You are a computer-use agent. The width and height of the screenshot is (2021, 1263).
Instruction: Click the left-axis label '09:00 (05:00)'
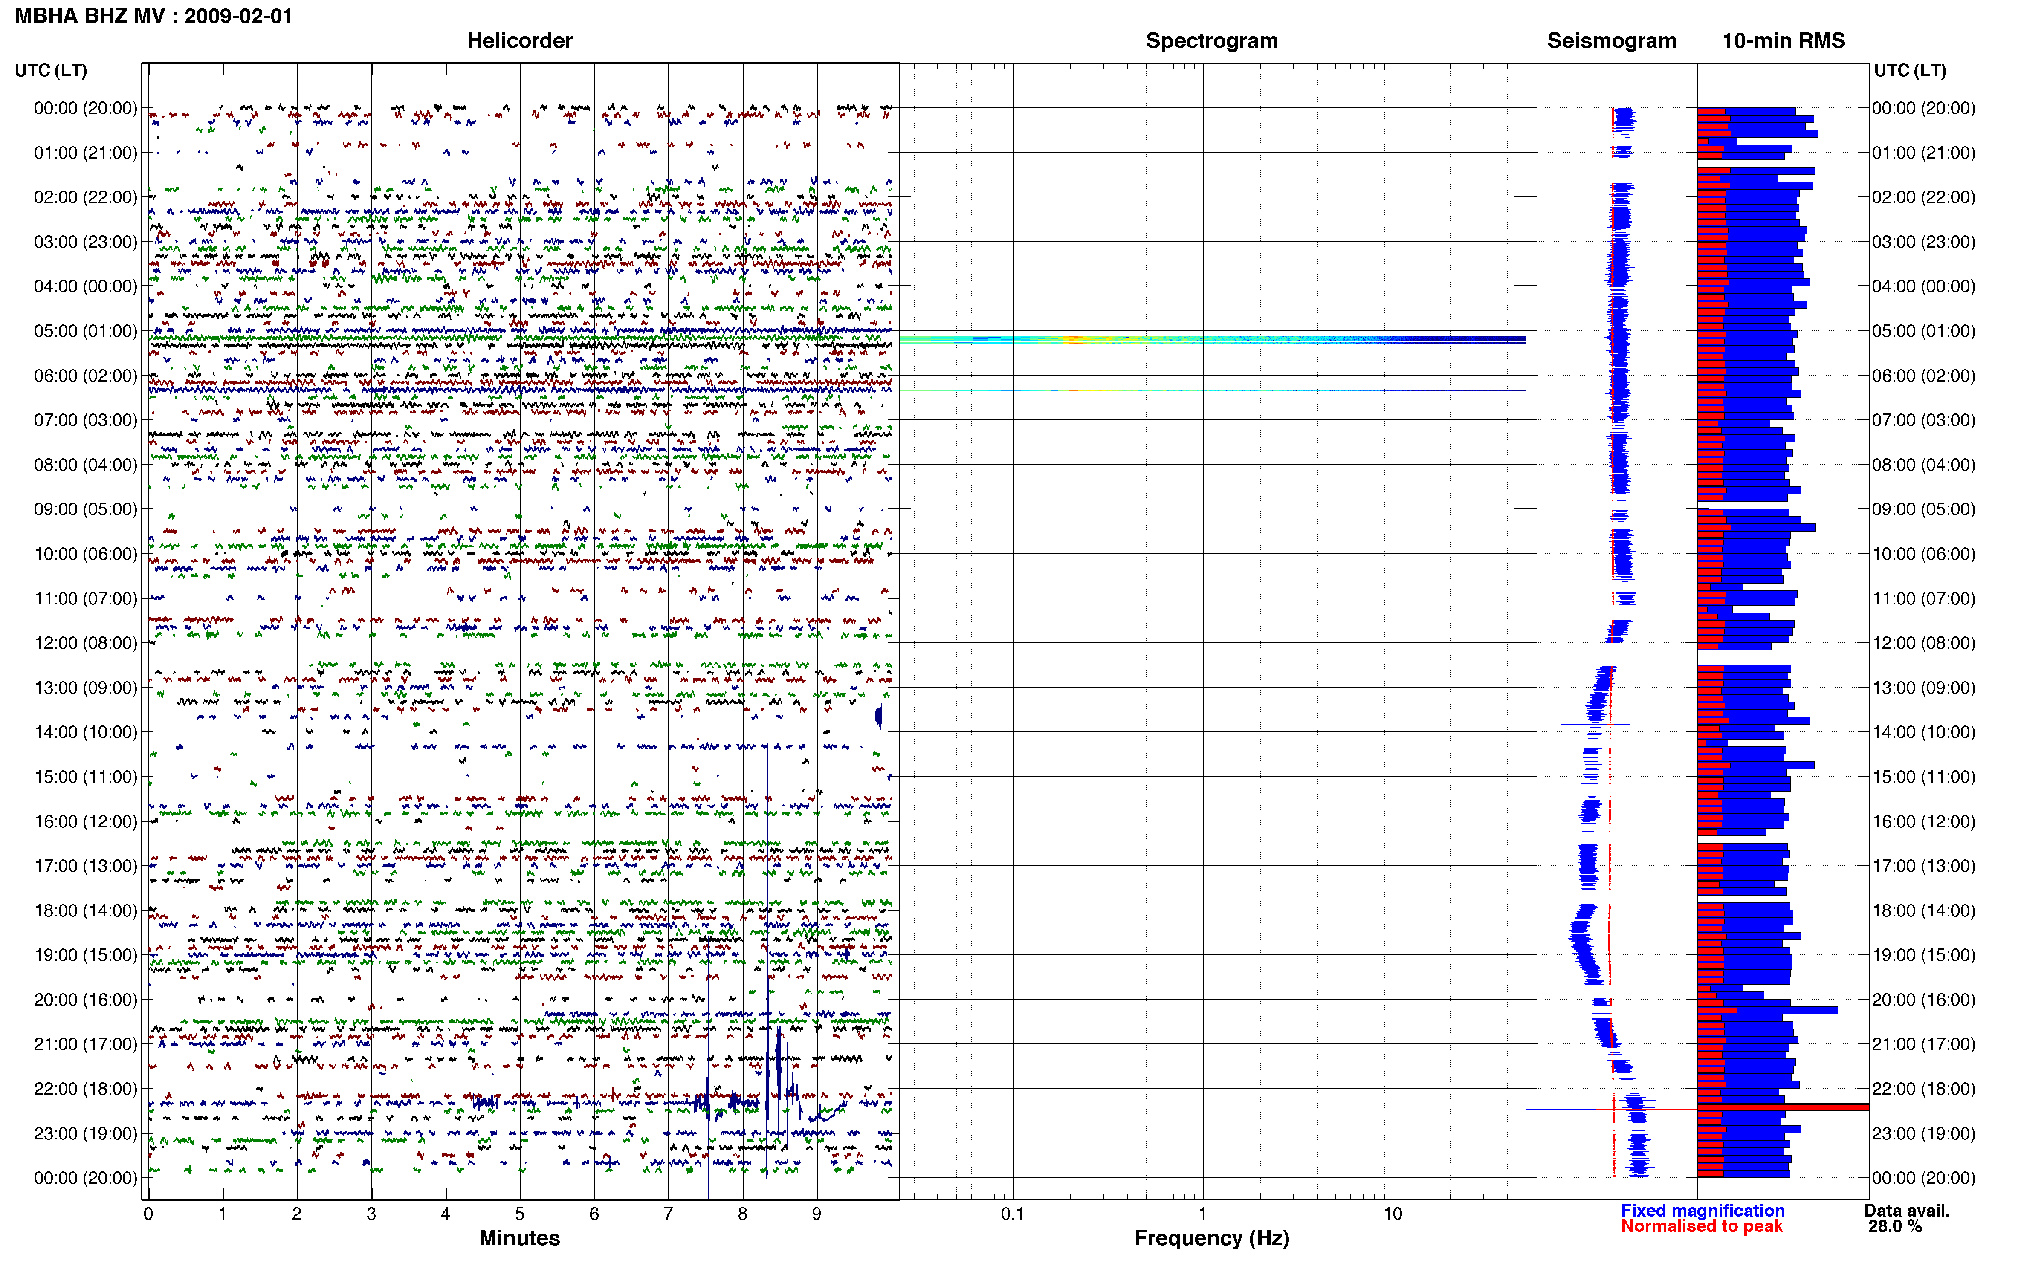click(85, 509)
